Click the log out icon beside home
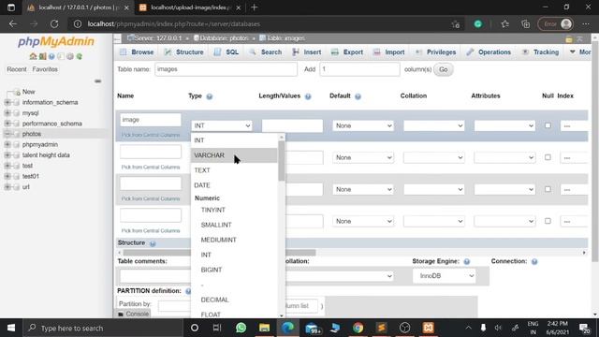 point(42,56)
